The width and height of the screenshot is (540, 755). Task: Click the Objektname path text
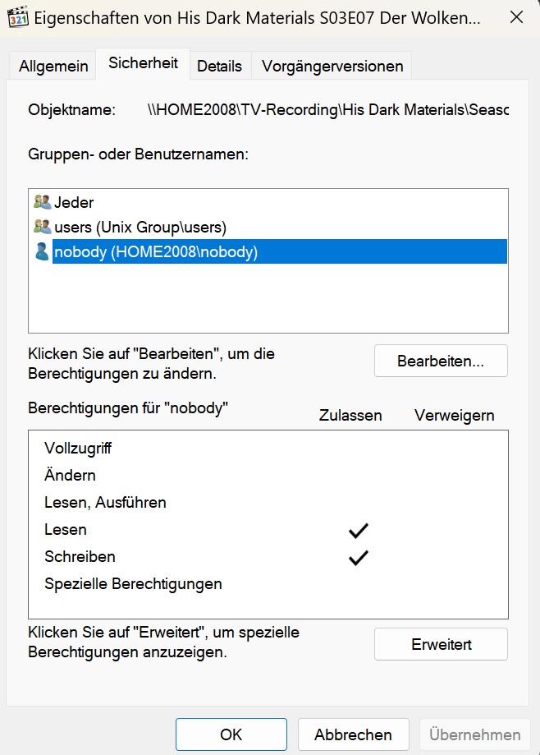pos(328,110)
